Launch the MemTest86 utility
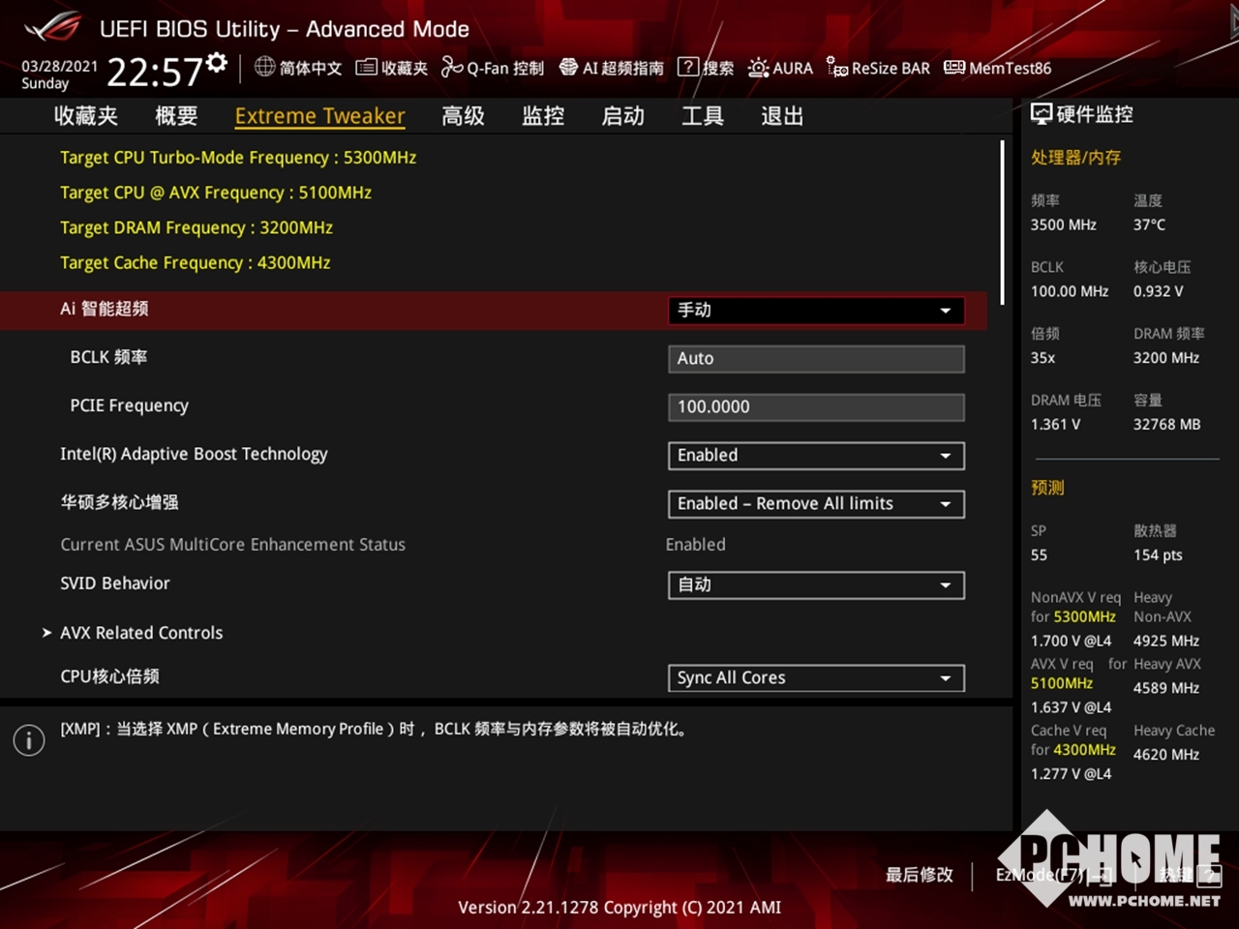 [x=997, y=68]
